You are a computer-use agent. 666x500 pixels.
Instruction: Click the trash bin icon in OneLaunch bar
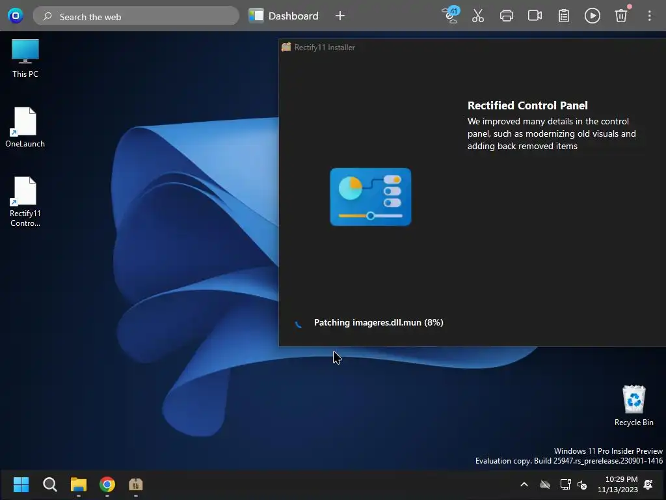coord(621,16)
